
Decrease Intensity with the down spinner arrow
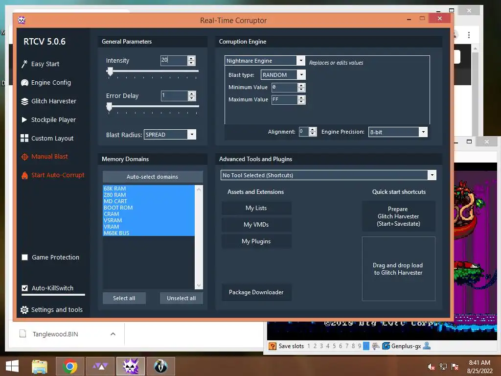click(191, 63)
